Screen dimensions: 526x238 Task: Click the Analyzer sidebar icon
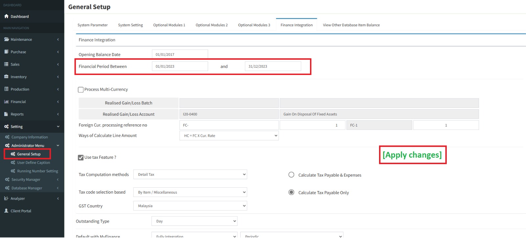point(6,199)
